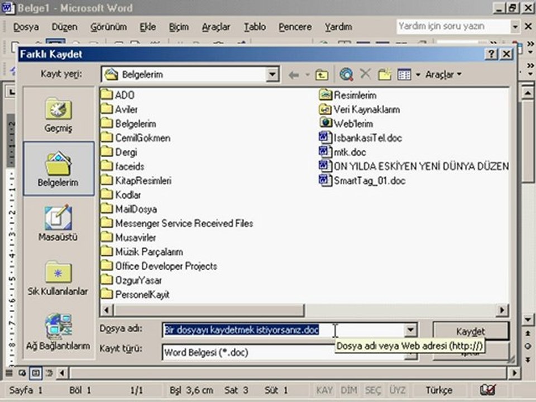Open the Kayıt türü file type combo

(289, 352)
